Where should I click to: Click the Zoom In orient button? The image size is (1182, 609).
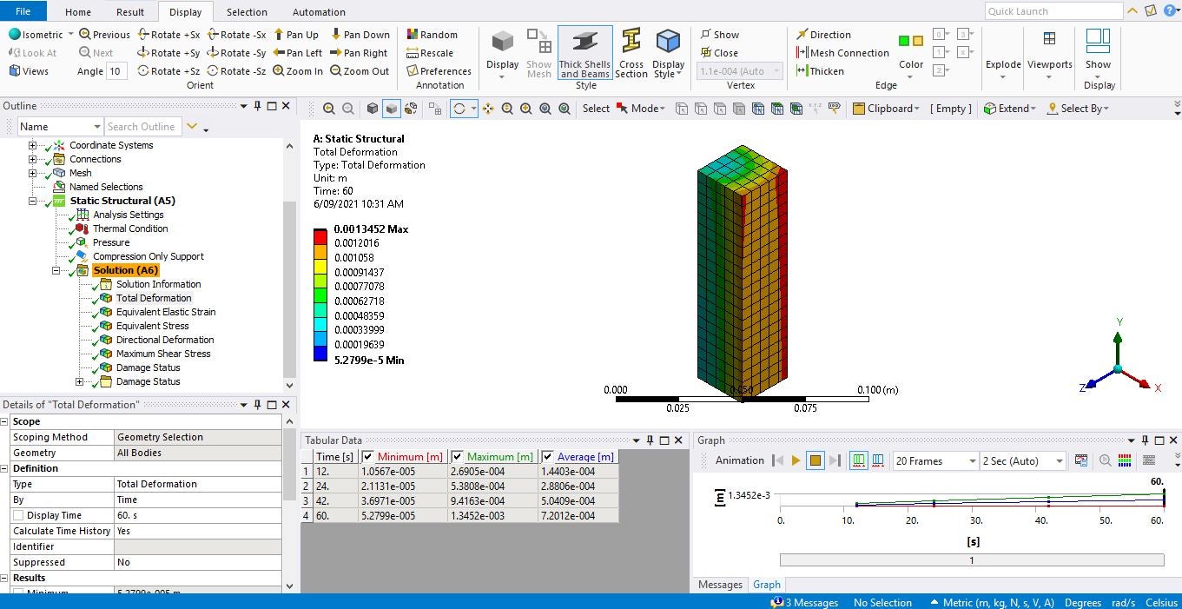pos(298,71)
